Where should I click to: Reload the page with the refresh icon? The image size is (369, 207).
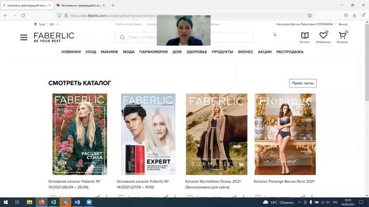23,16
